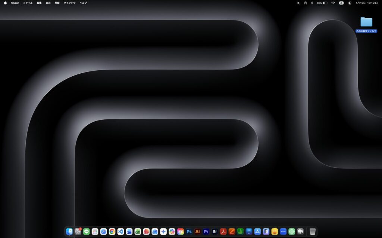Open Control Center from the menu bar

point(349,3)
